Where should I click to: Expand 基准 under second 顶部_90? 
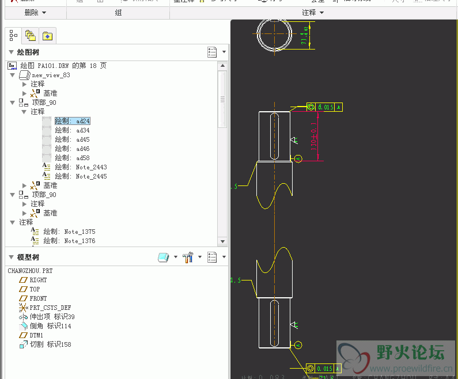coord(24,213)
